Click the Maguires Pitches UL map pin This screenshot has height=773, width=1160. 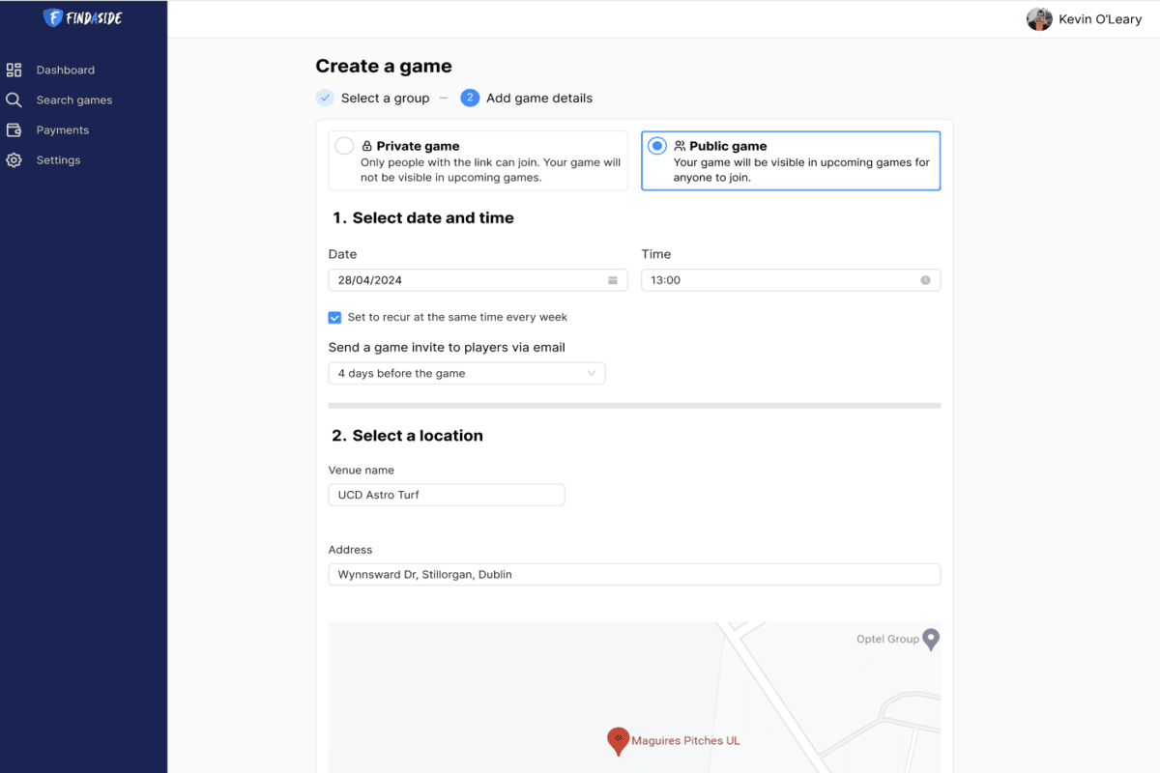pyautogui.click(x=618, y=742)
